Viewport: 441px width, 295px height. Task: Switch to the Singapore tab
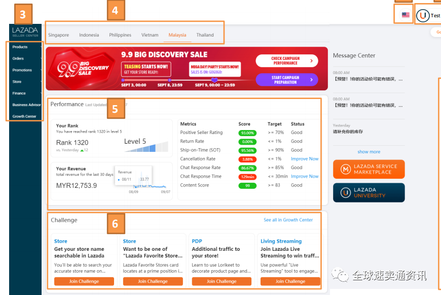click(59, 35)
